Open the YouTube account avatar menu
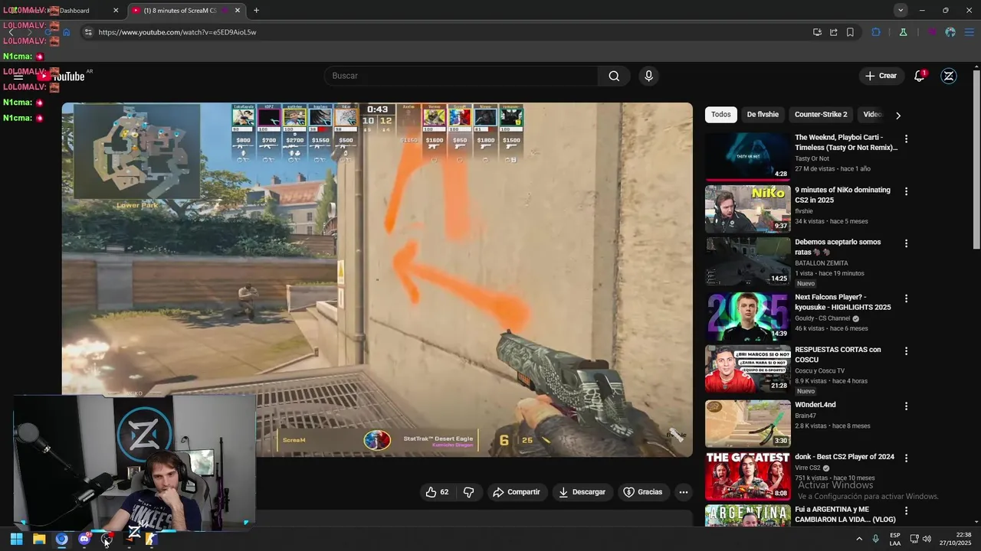The height and width of the screenshot is (551, 981). pos(949,76)
